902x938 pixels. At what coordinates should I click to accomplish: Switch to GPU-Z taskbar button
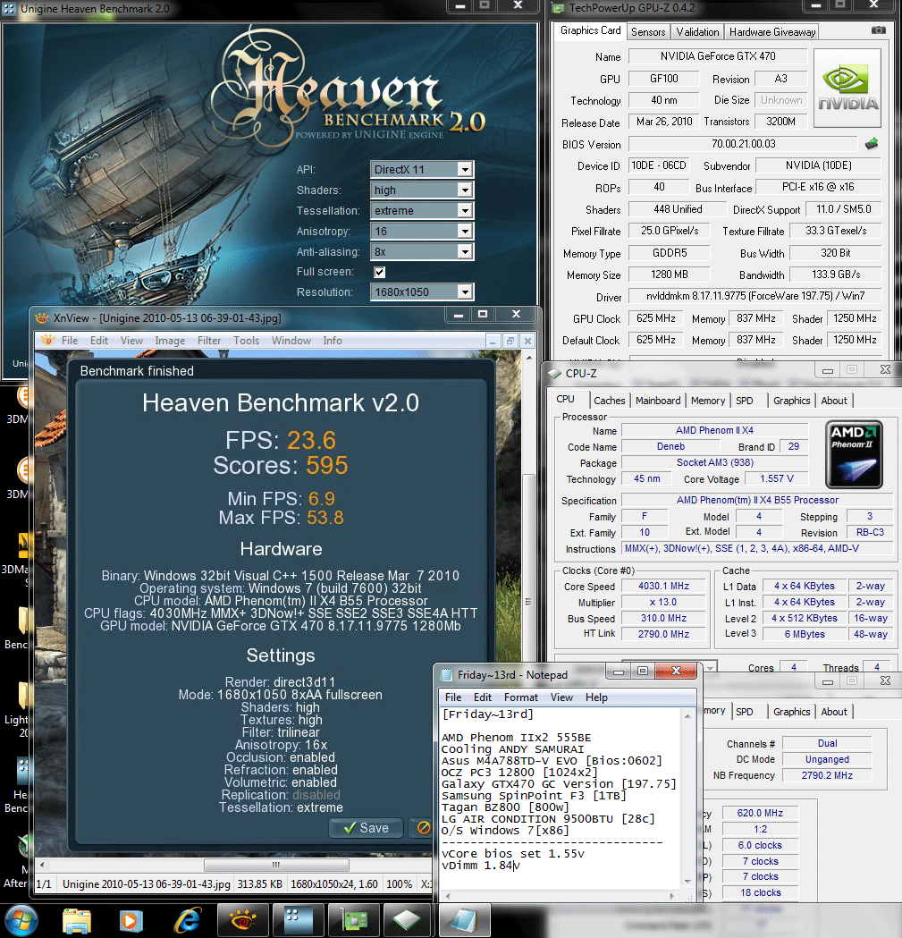click(354, 921)
